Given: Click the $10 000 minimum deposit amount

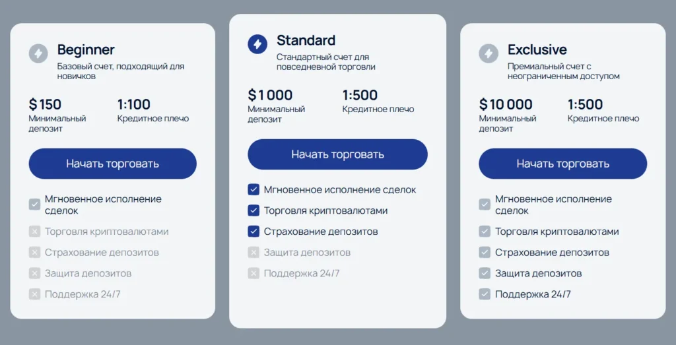Looking at the screenshot, I should (x=506, y=104).
